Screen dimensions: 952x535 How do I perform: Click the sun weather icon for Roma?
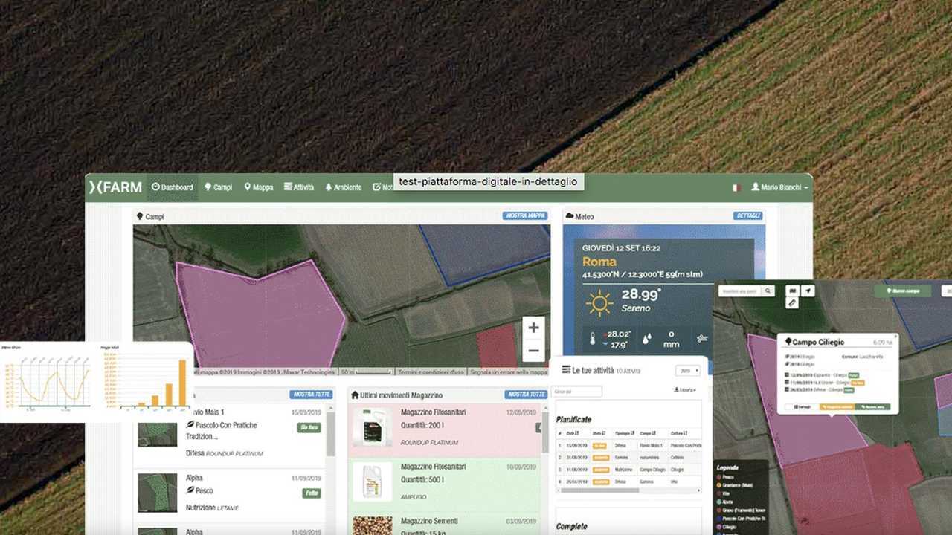tap(599, 302)
